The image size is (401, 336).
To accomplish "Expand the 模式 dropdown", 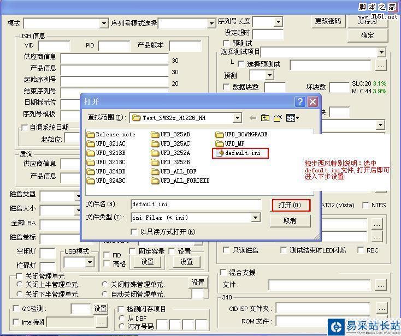I will (x=103, y=23).
